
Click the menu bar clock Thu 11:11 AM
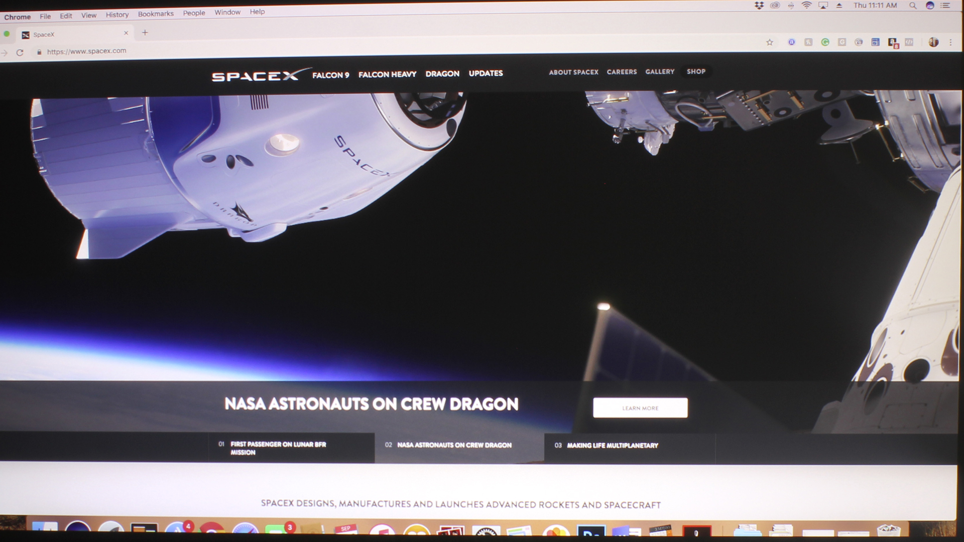[875, 5]
